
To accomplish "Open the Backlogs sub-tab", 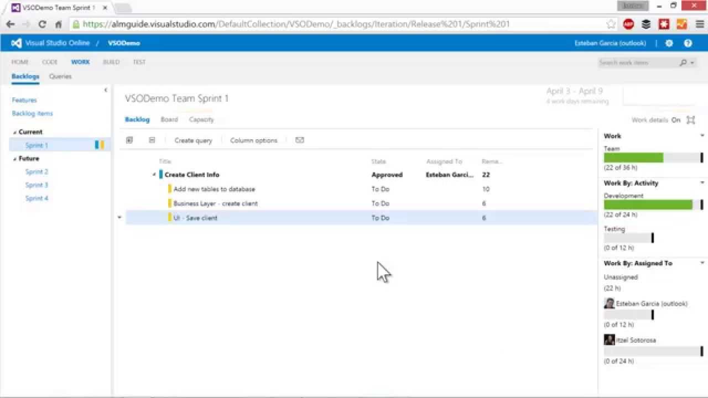I will click(25, 76).
